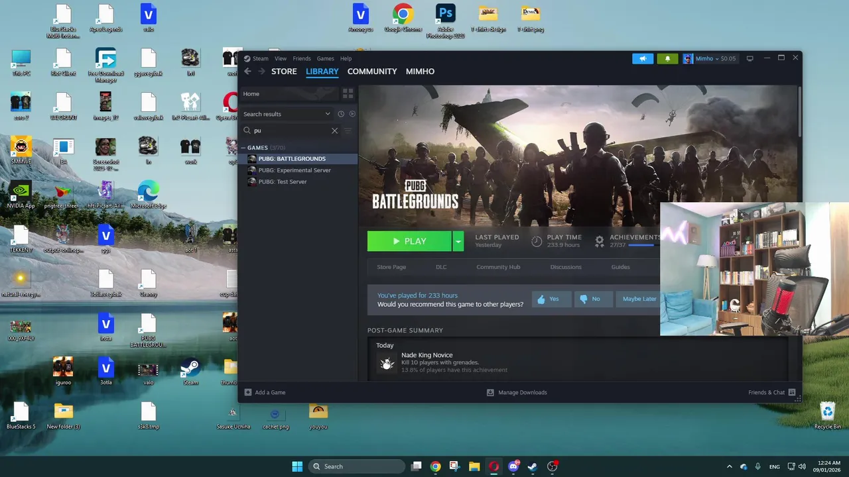Open the Guides link
849x477 pixels.
(620, 267)
